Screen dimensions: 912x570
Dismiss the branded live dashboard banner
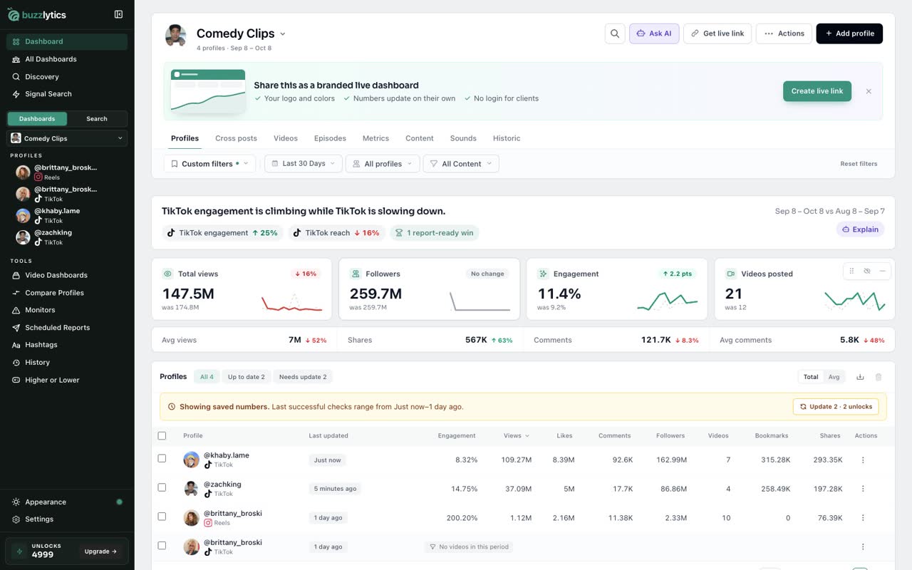[x=869, y=91]
